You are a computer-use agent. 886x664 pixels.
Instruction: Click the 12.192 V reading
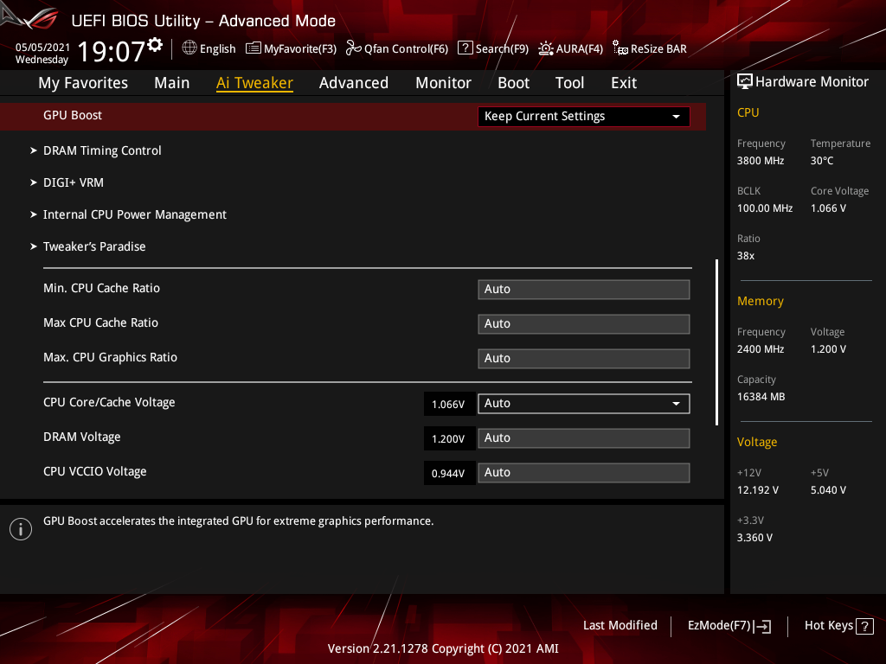(x=757, y=490)
